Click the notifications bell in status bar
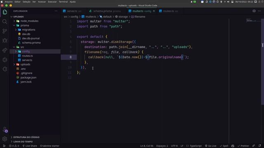Screen dimensions: 264x148 (259, 146)
